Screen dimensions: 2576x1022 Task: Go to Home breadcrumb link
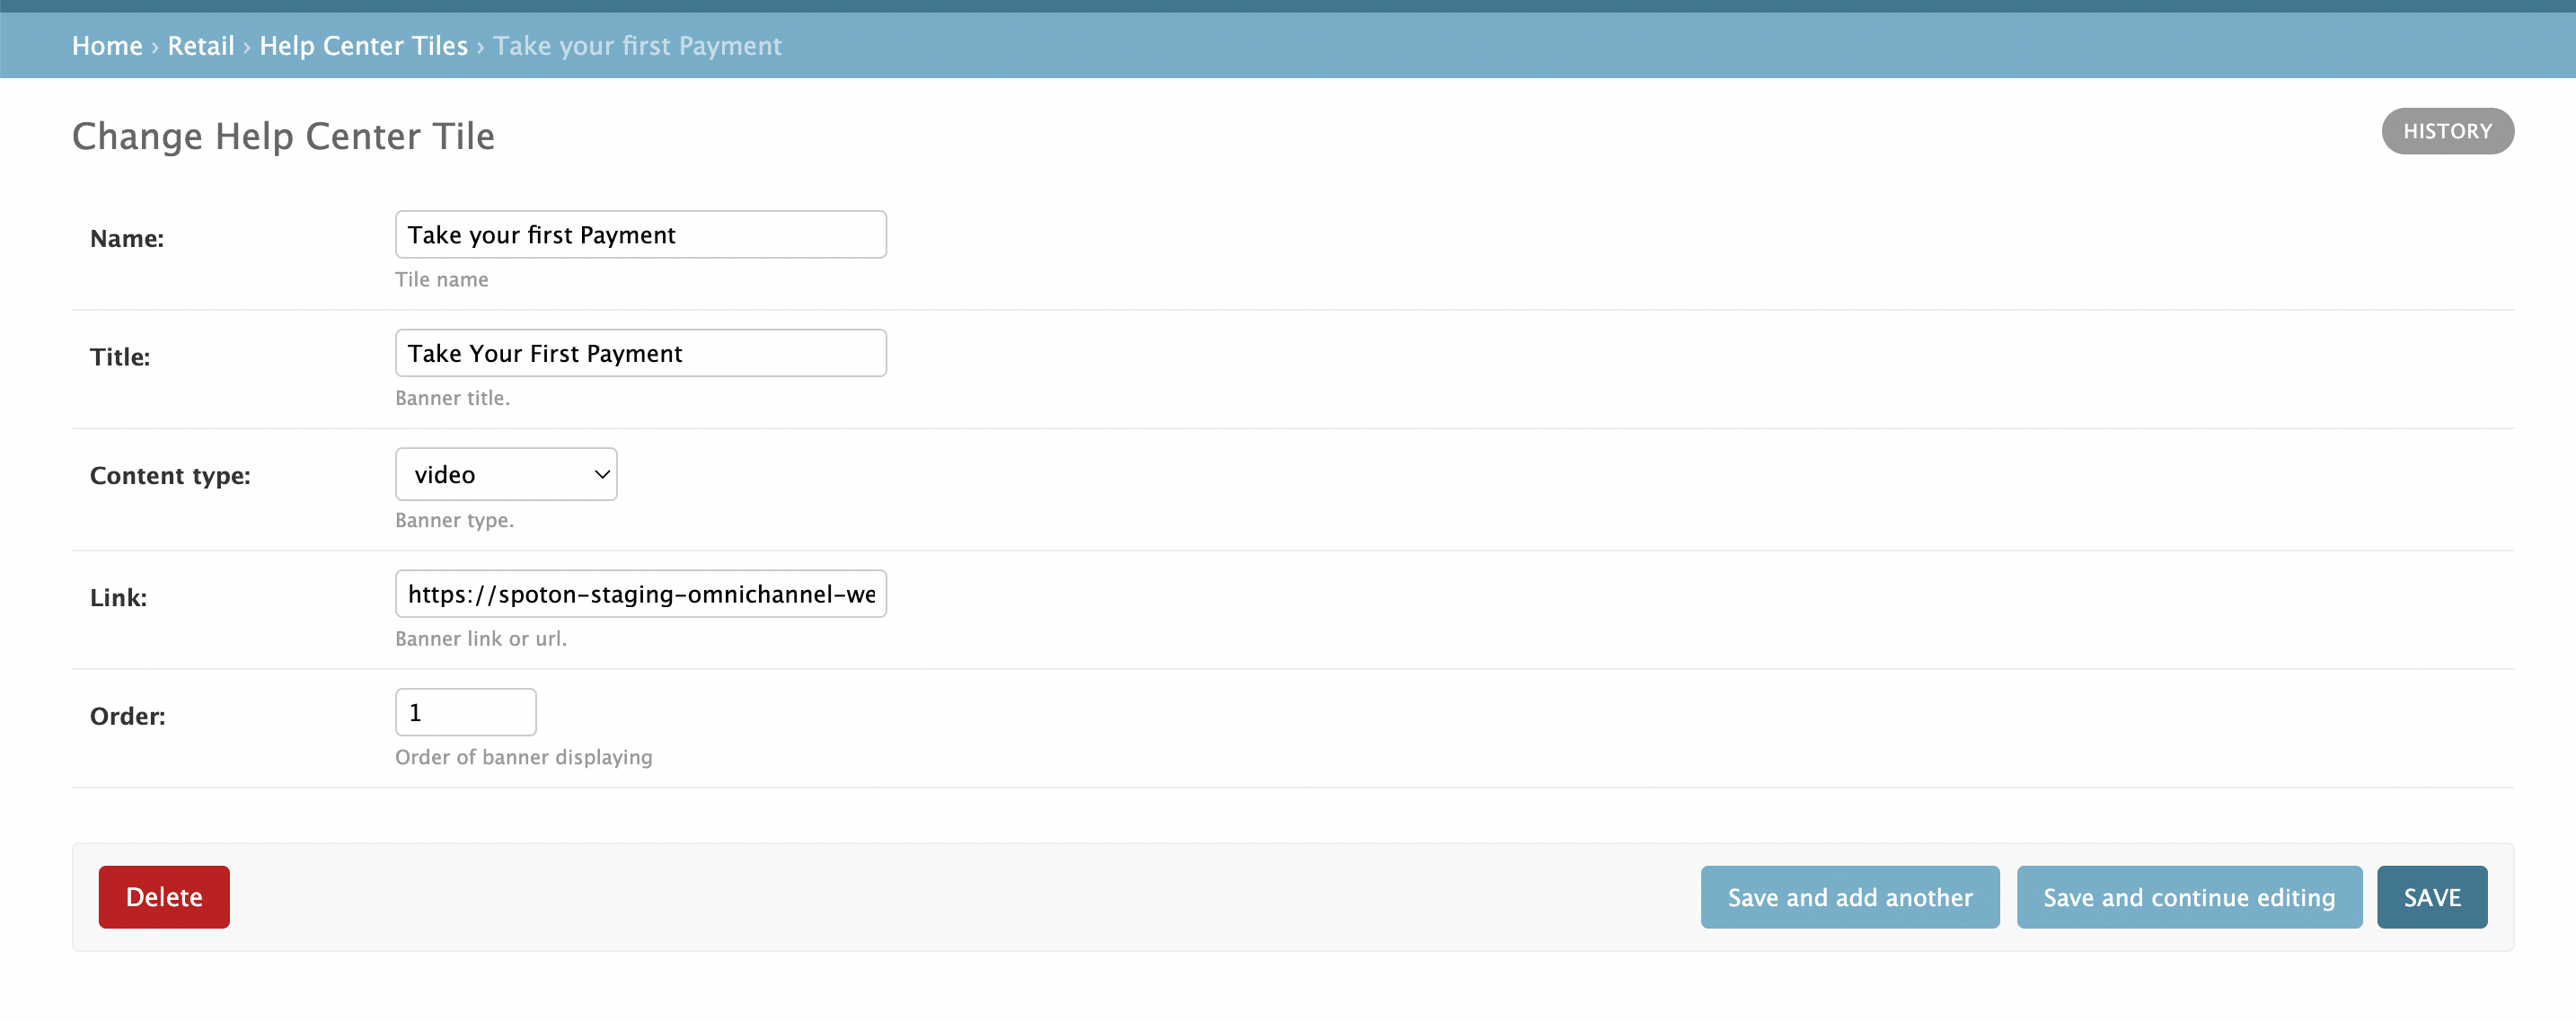107,46
